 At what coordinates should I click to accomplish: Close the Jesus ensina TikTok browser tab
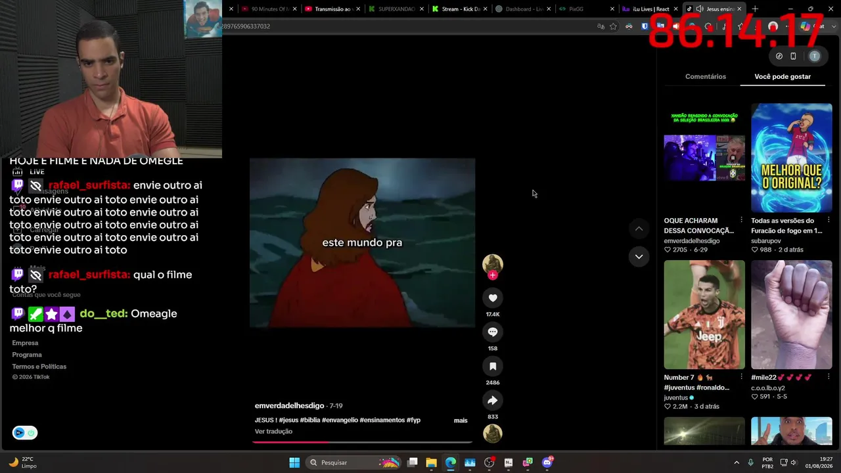tap(739, 9)
